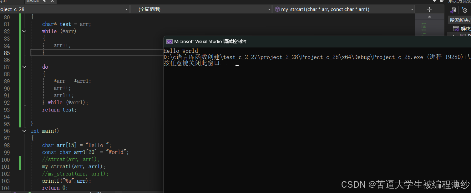
Task: Close the test.c editor tab
Action: [52, 1]
